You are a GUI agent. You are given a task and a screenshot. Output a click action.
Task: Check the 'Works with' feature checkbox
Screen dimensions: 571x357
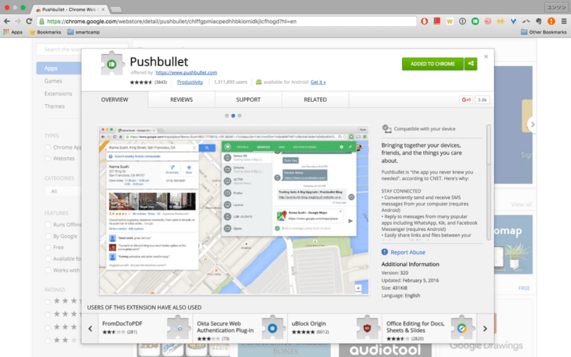pos(48,270)
